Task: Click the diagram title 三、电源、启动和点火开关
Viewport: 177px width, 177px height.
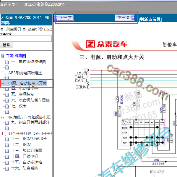Action: pos(112,57)
